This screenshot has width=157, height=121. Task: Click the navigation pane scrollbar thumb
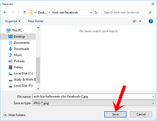pyautogui.click(x=38, y=70)
